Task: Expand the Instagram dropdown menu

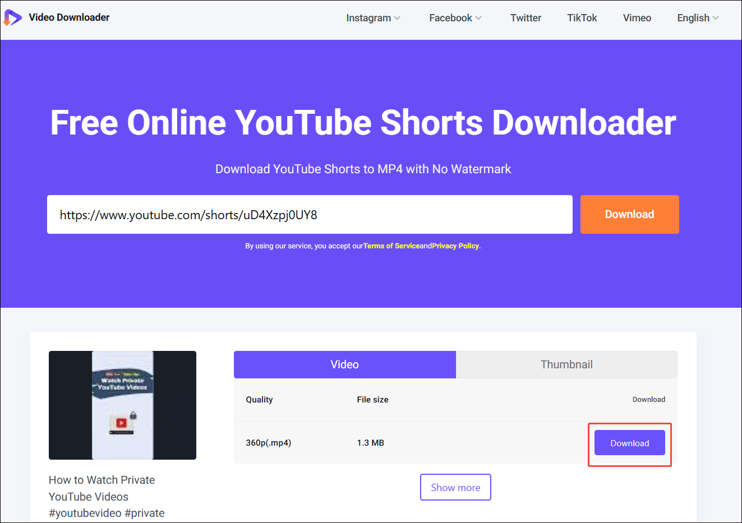Action: coord(373,18)
